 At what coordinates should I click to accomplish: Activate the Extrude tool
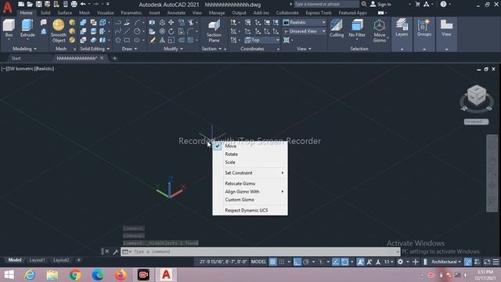coord(27,28)
